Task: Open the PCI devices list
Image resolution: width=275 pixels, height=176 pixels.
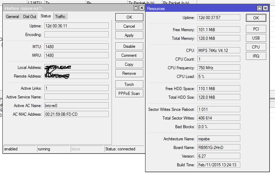Action: click(256, 29)
